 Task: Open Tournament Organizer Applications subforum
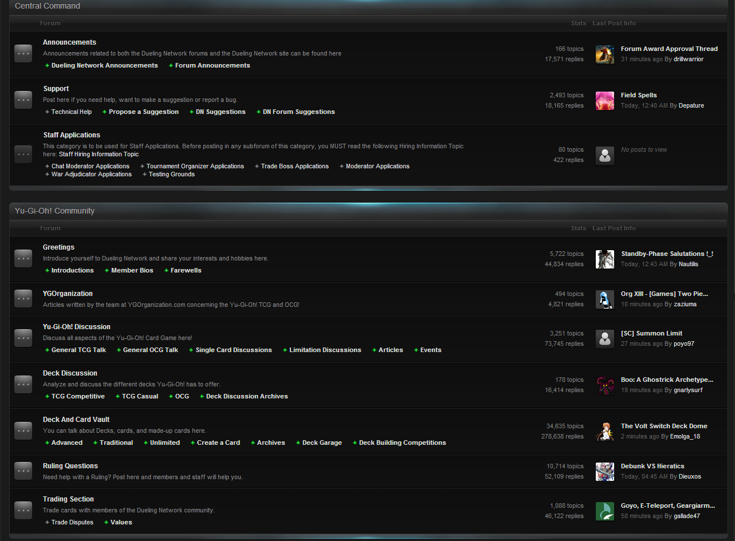coord(195,166)
